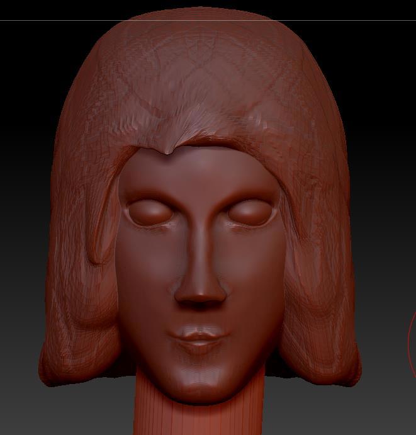Screen dimensions: 416x435
Task: Click the tip of the model's nose
Action: (x=200, y=296)
